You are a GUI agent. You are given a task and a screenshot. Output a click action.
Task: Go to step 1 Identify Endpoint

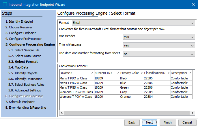pyautogui.click(x=19, y=22)
